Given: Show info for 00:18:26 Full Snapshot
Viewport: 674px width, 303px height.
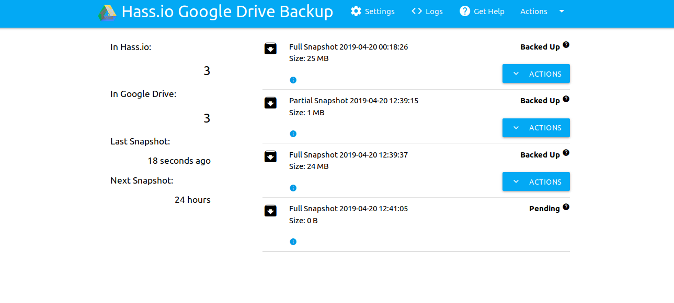Looking at the screenshot, I should [293, 80].
